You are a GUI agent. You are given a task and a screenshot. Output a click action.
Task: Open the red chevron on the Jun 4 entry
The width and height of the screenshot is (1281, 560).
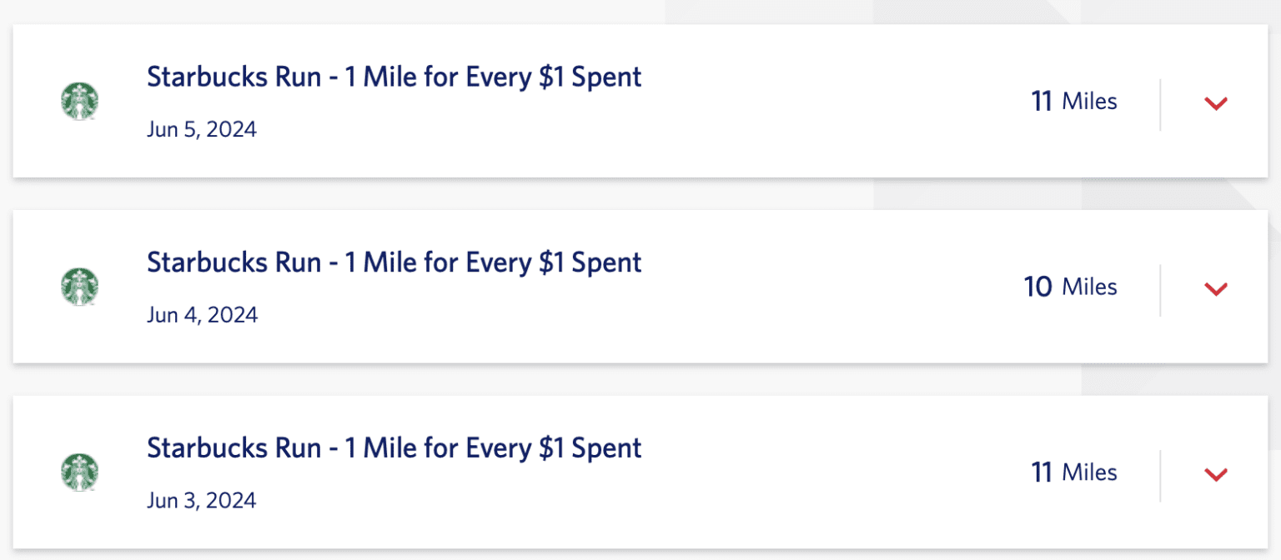[1216, 289]
